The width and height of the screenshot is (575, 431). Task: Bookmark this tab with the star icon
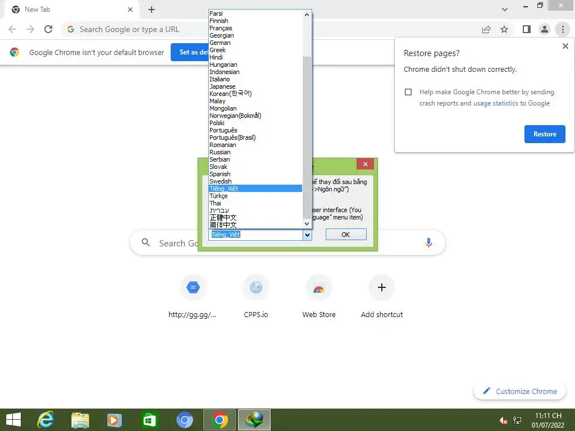click(x=504, y=29)
